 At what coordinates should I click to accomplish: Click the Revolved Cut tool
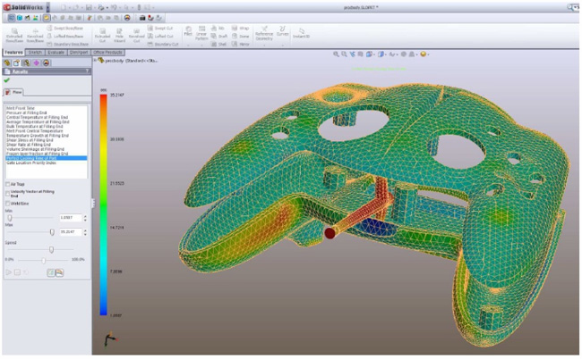click(137, 35)
